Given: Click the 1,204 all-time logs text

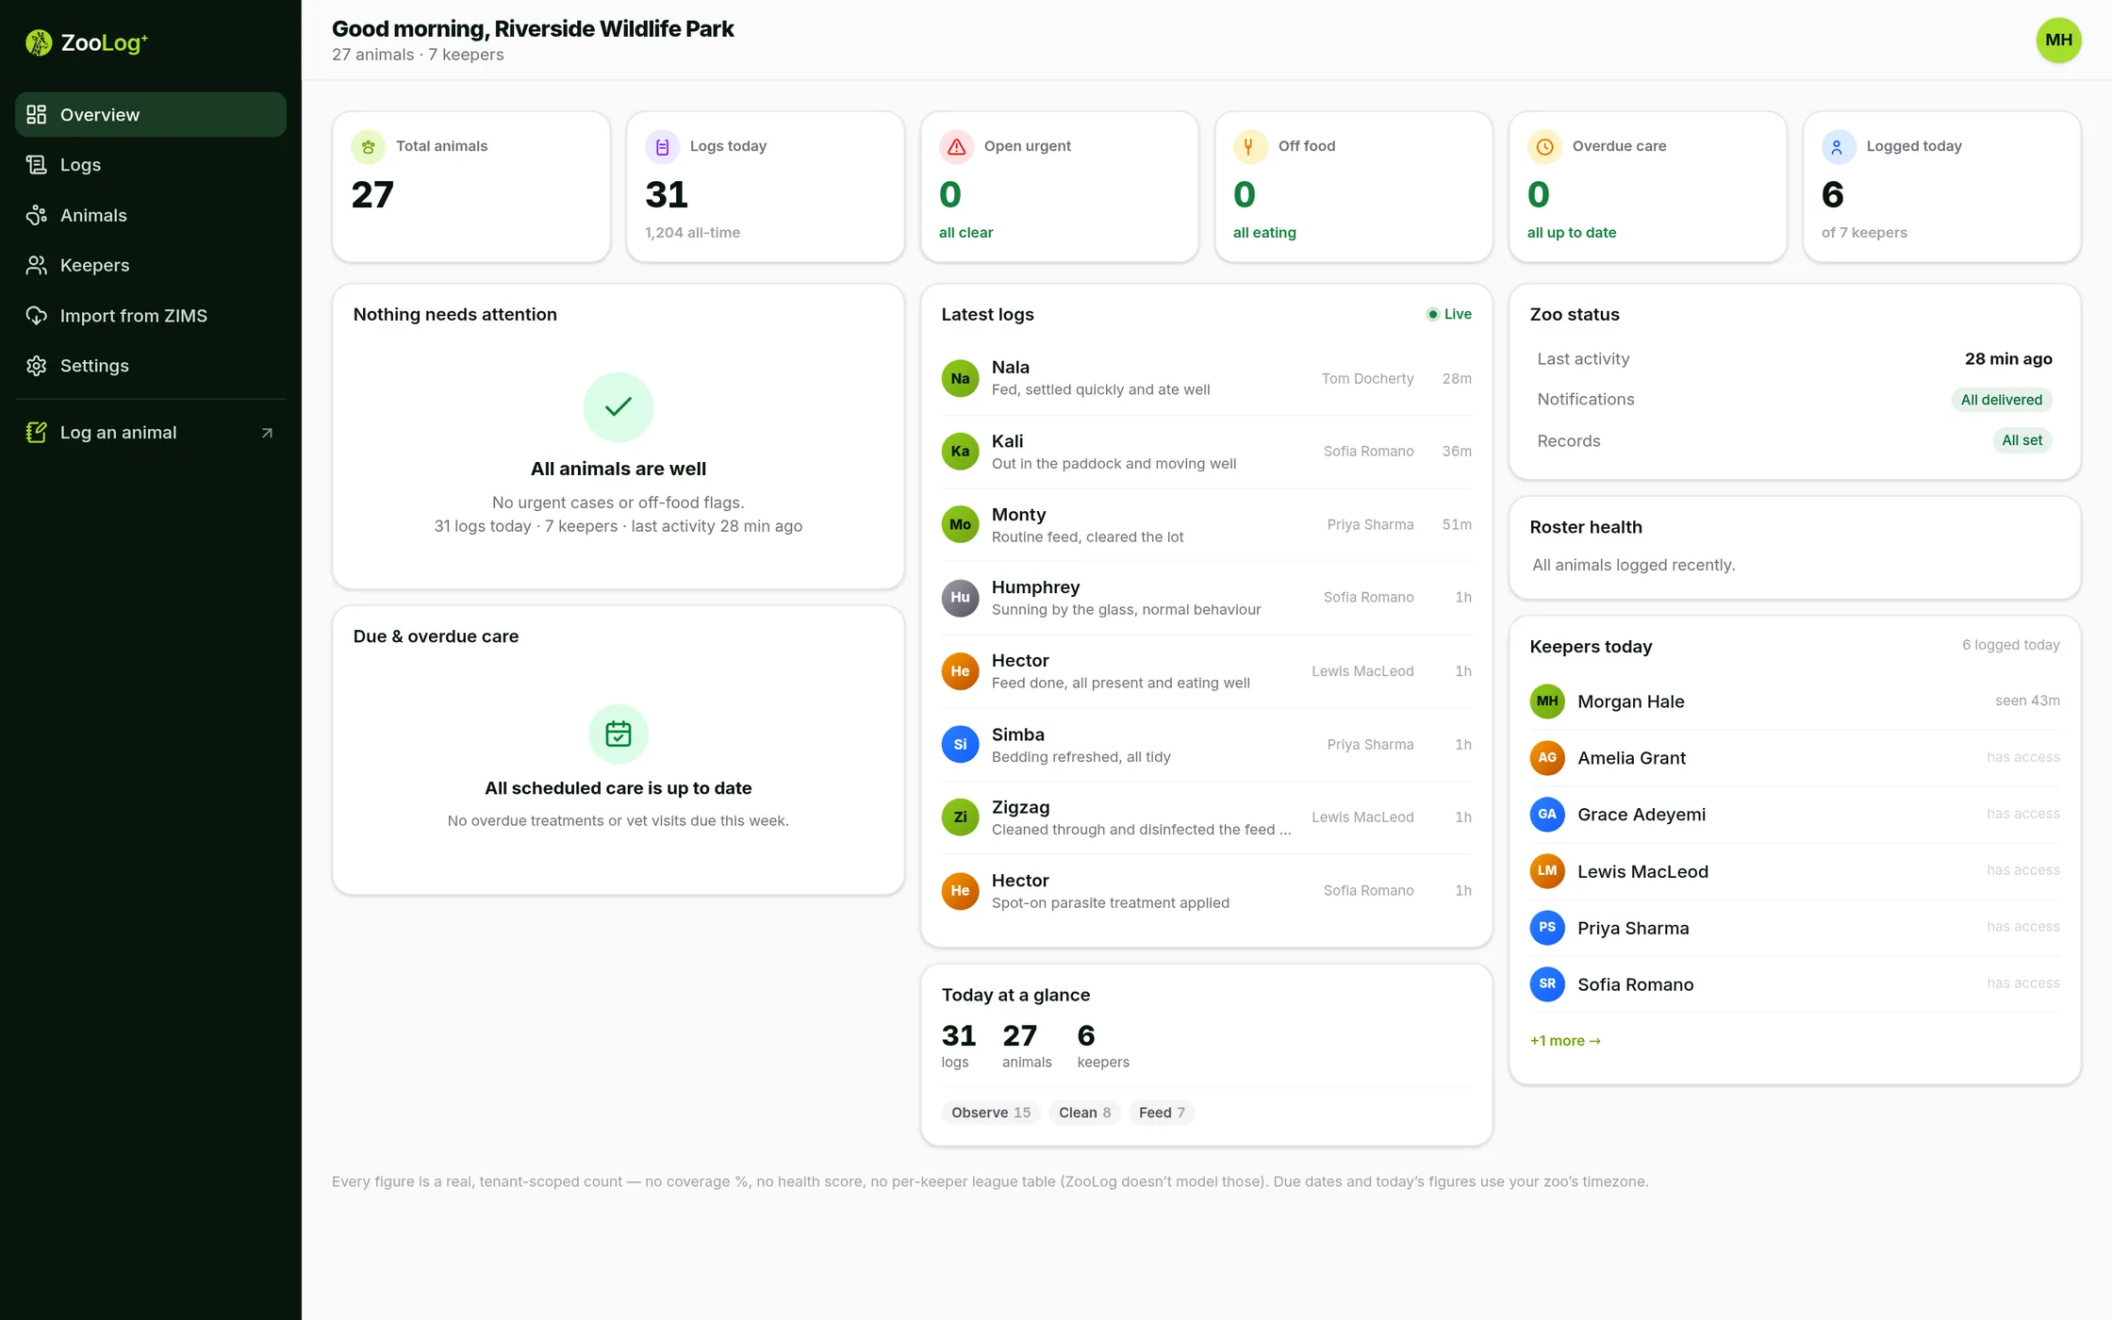Looking at the screenshot, I should click(x=692, y=233).
